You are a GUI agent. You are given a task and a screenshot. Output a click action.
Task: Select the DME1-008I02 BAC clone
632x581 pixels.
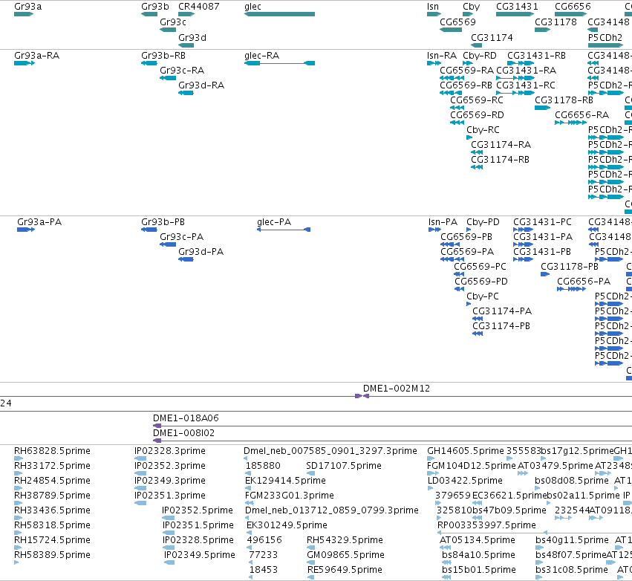click(393, 441)
